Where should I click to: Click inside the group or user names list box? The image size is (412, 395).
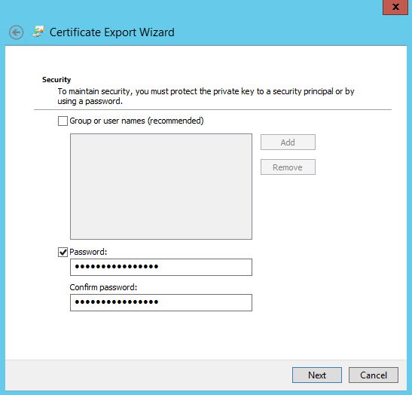point(161,186)
